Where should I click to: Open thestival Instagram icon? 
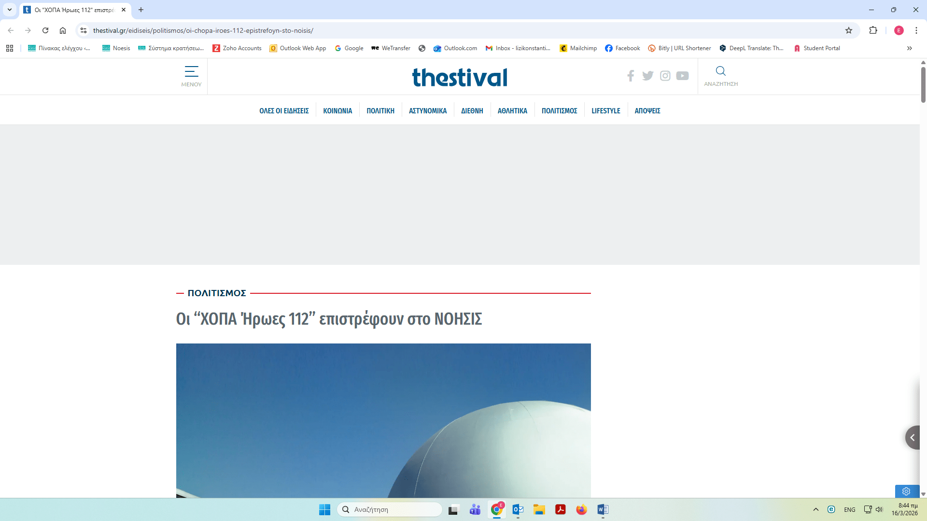665,76
